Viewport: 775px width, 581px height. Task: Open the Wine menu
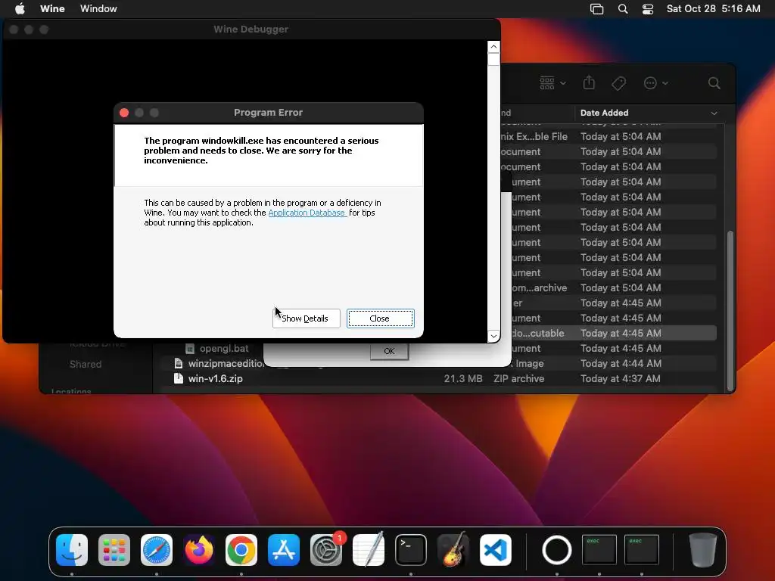pos(52,8)
